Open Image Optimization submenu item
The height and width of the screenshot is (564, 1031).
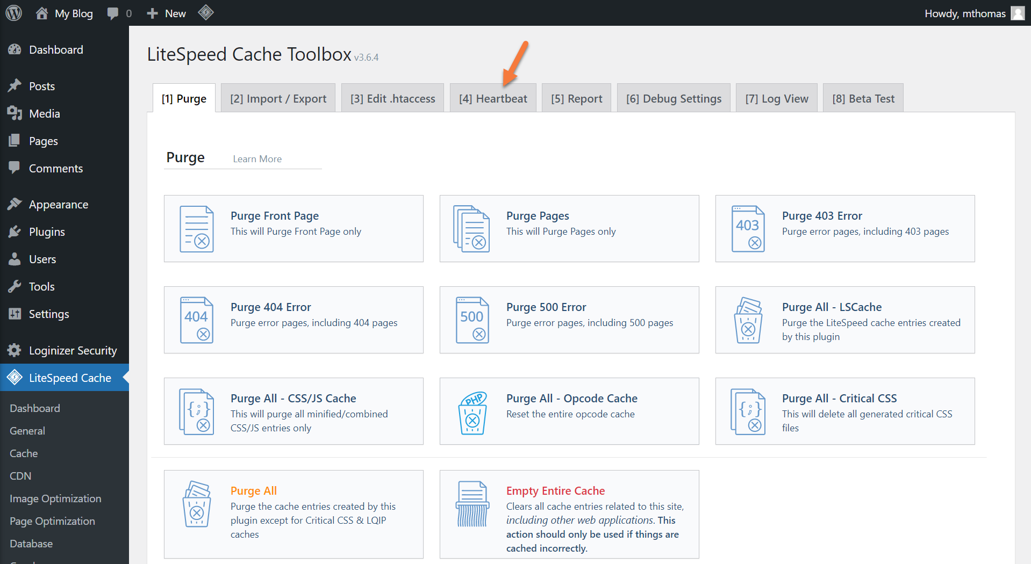(x=55, y=498)
